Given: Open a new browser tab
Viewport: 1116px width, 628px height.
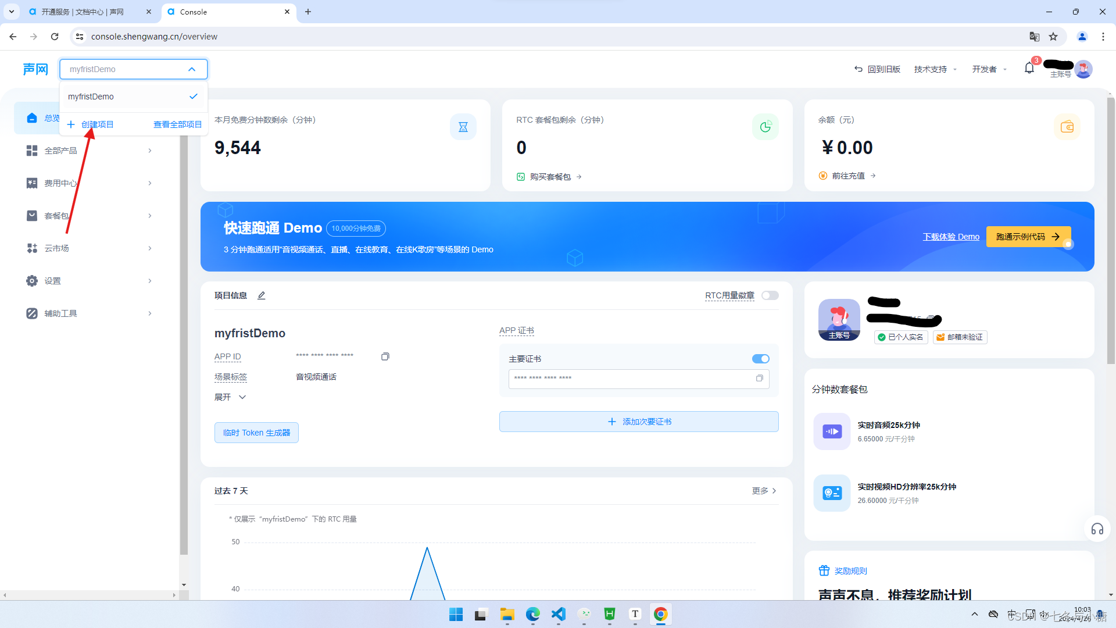Looking at the screenshot, I should pos(308,12).
